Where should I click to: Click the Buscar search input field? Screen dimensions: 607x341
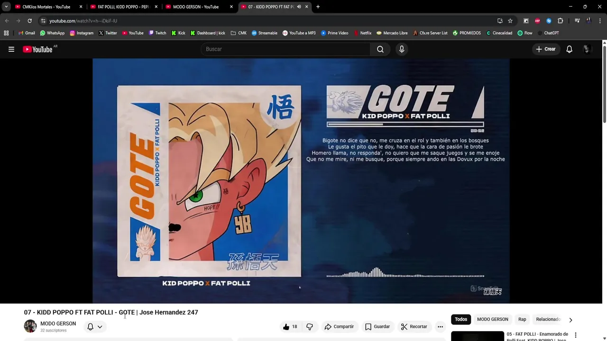(286, 49)
